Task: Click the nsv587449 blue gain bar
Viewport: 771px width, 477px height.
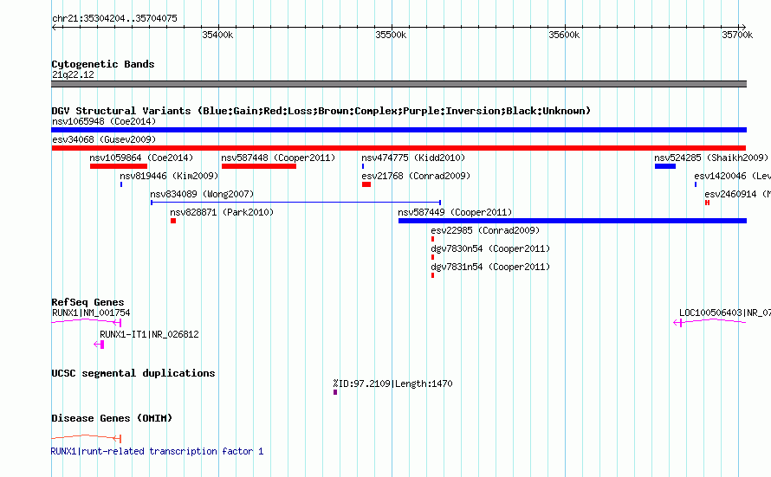Action: [x=573, y=221]
